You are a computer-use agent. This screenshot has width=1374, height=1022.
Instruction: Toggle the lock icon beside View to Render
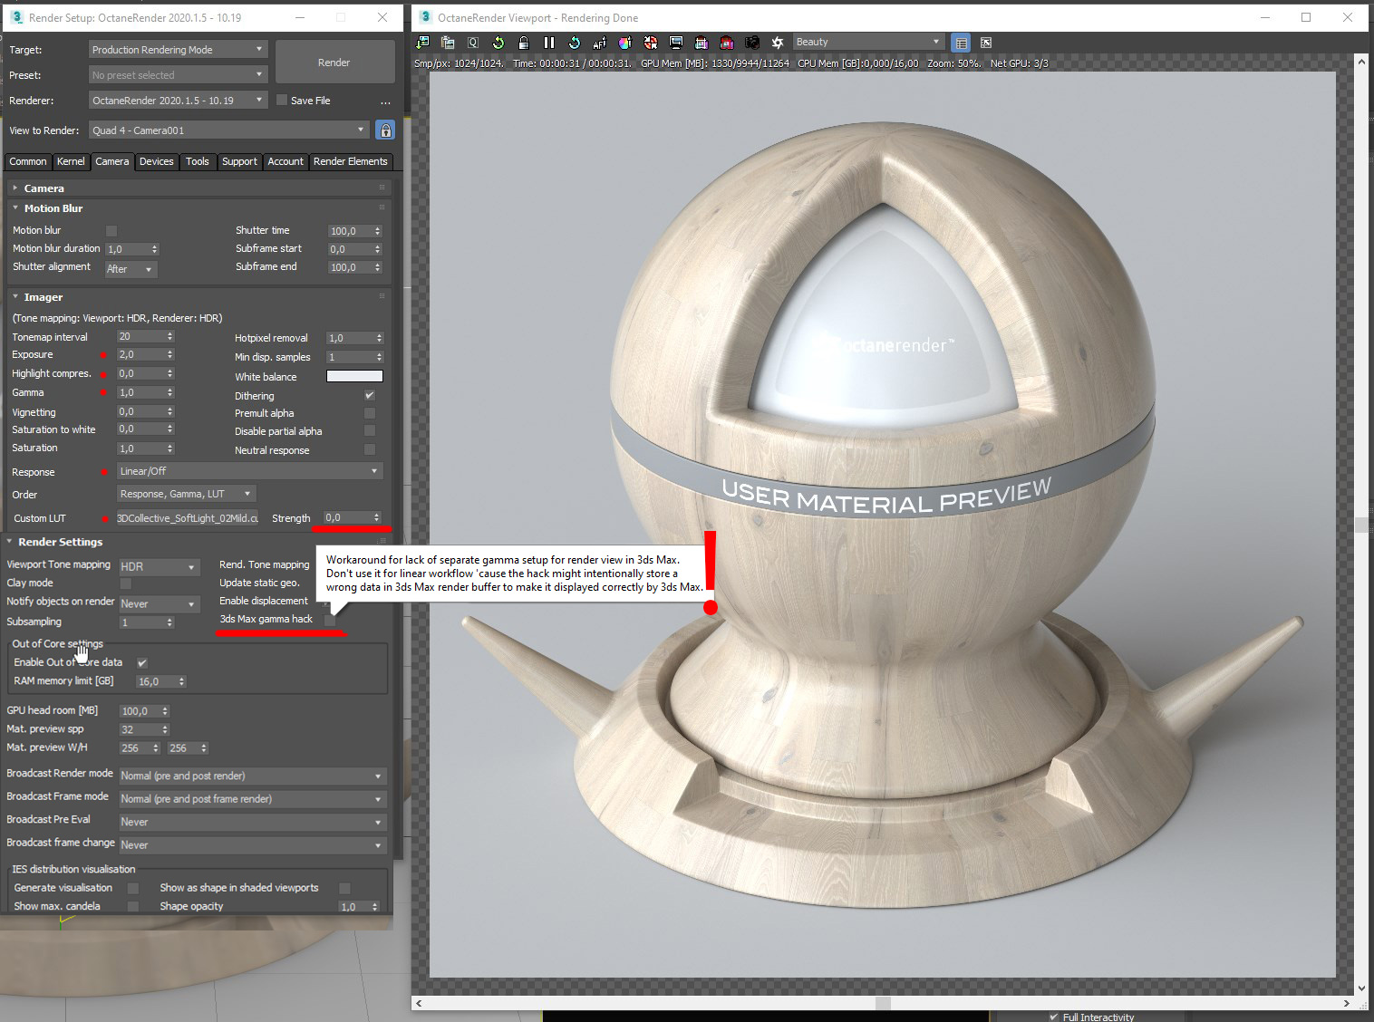click(x=385, y=130)
